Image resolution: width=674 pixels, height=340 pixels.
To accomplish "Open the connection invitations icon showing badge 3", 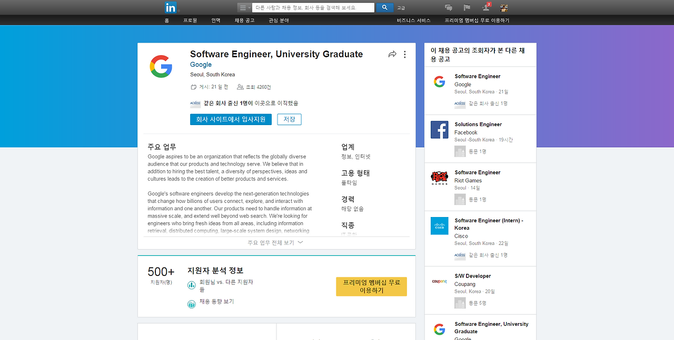I will click(x=485, y=7).
